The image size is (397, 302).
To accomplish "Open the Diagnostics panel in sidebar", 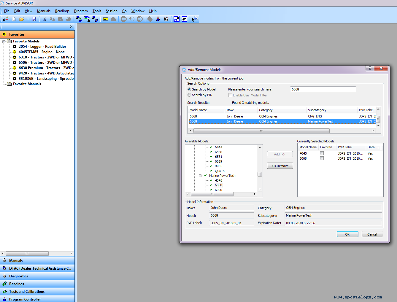I will (x=37, y=276).
